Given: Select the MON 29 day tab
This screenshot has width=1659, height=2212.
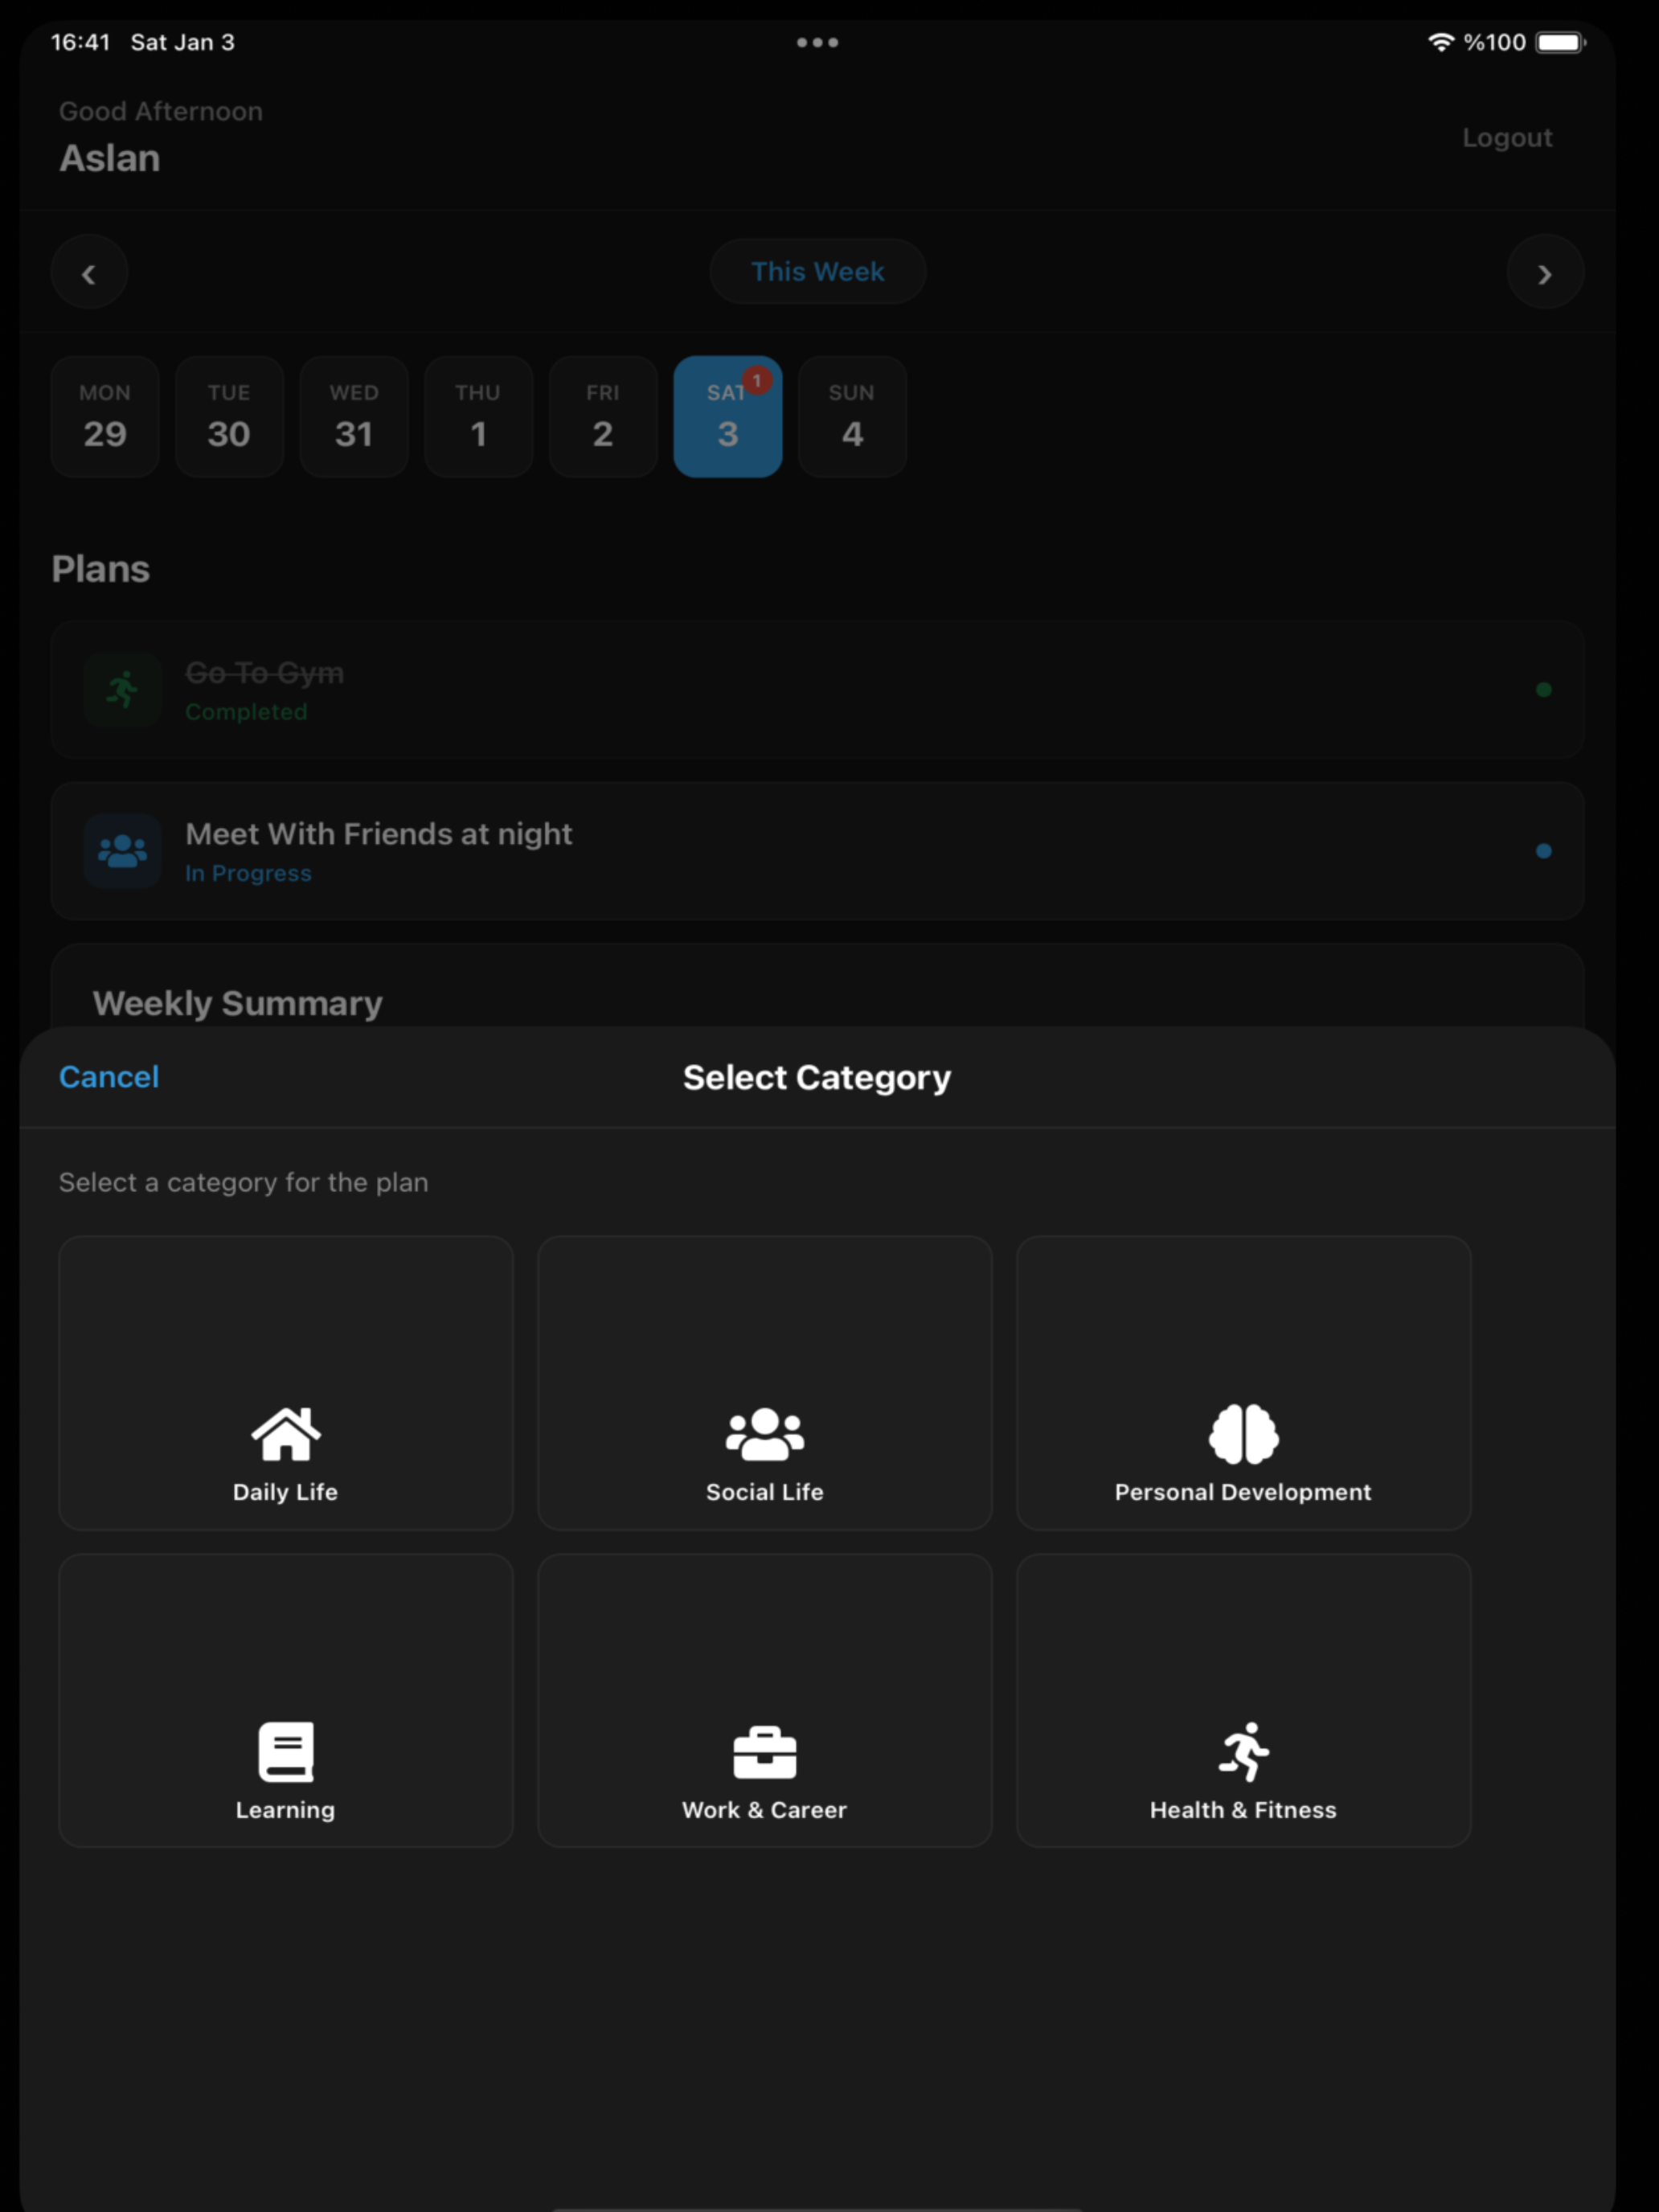Looking at the screenshot, I should [105, 416].
